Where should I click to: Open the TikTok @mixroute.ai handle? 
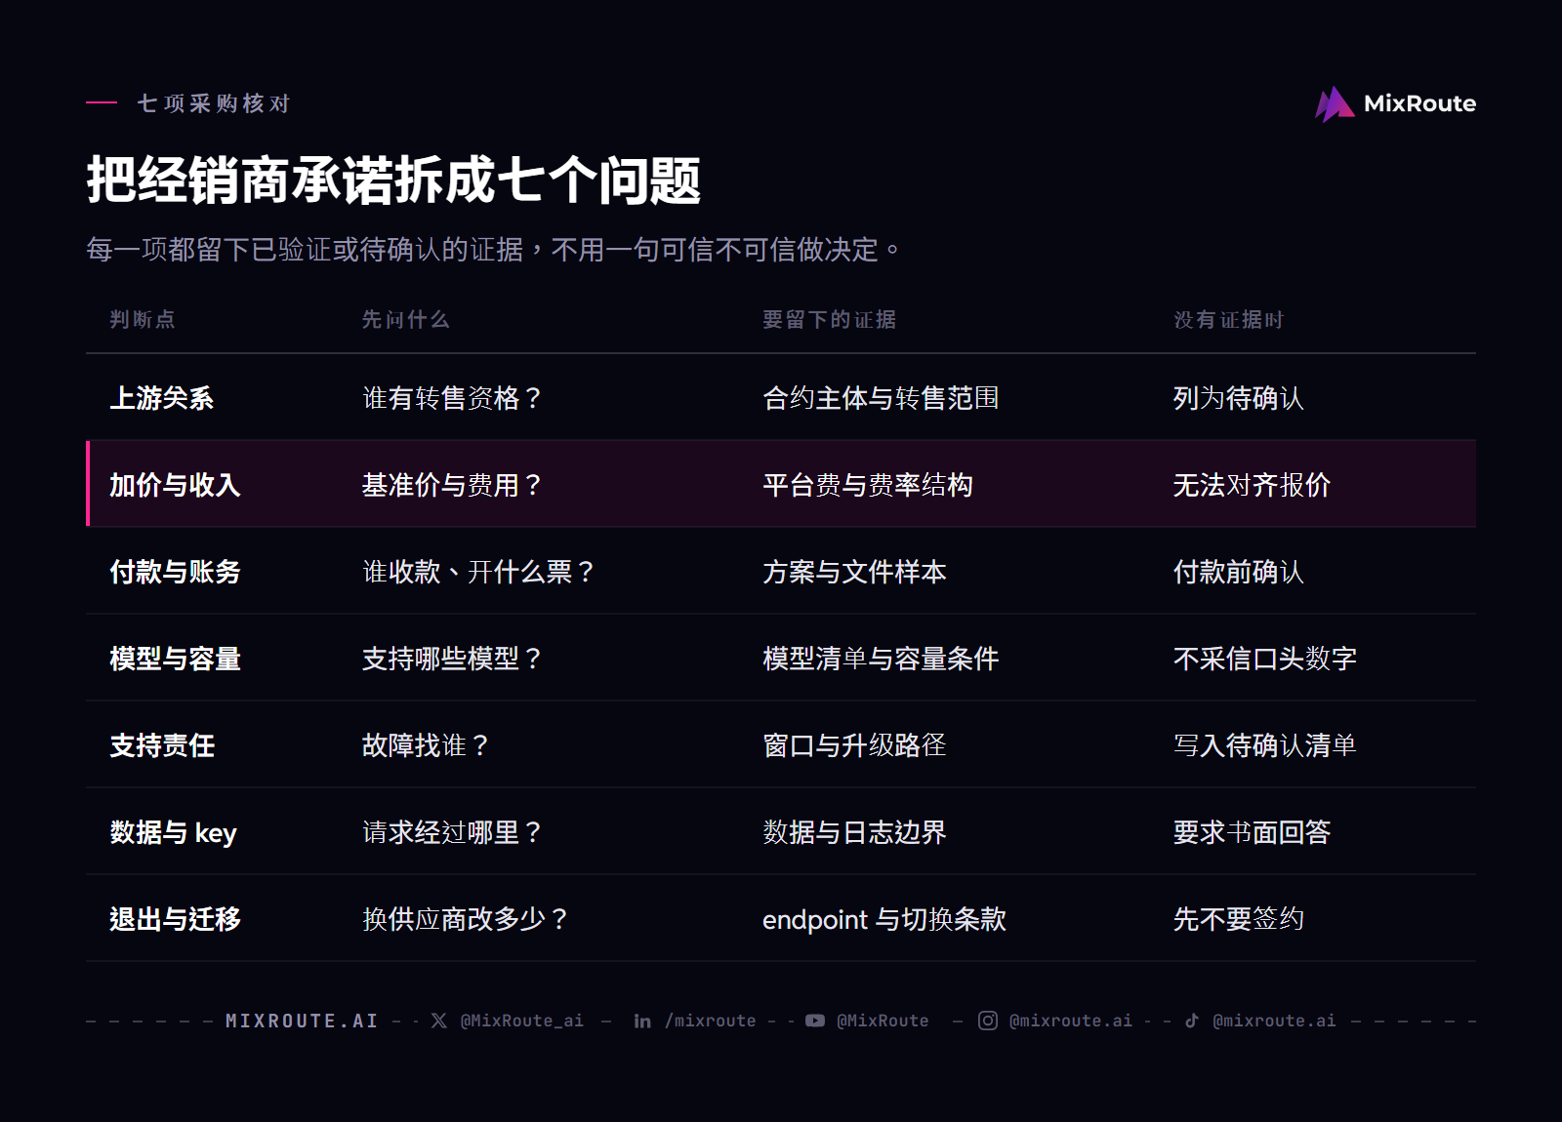tap(1274, 1021)
